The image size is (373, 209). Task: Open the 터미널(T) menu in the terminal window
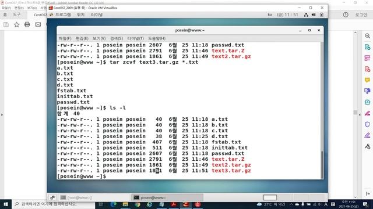click(x=135, y=38)
